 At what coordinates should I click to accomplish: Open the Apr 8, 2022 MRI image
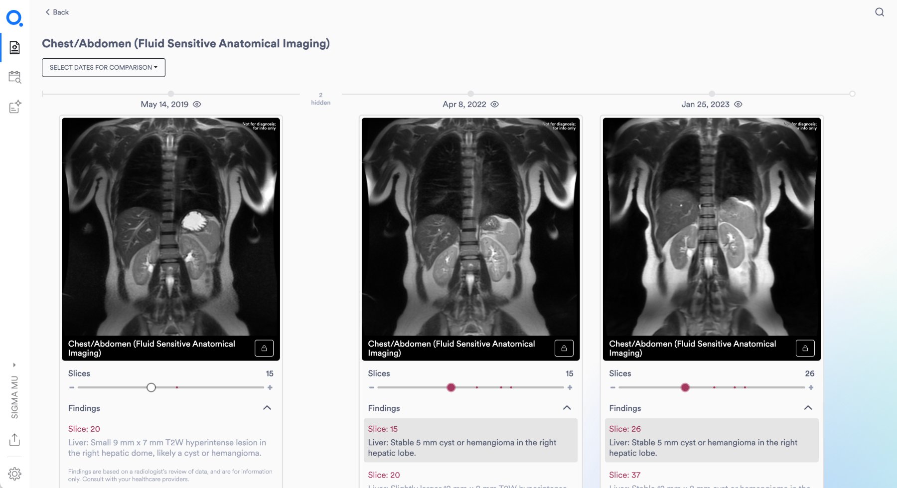(470, 227)
